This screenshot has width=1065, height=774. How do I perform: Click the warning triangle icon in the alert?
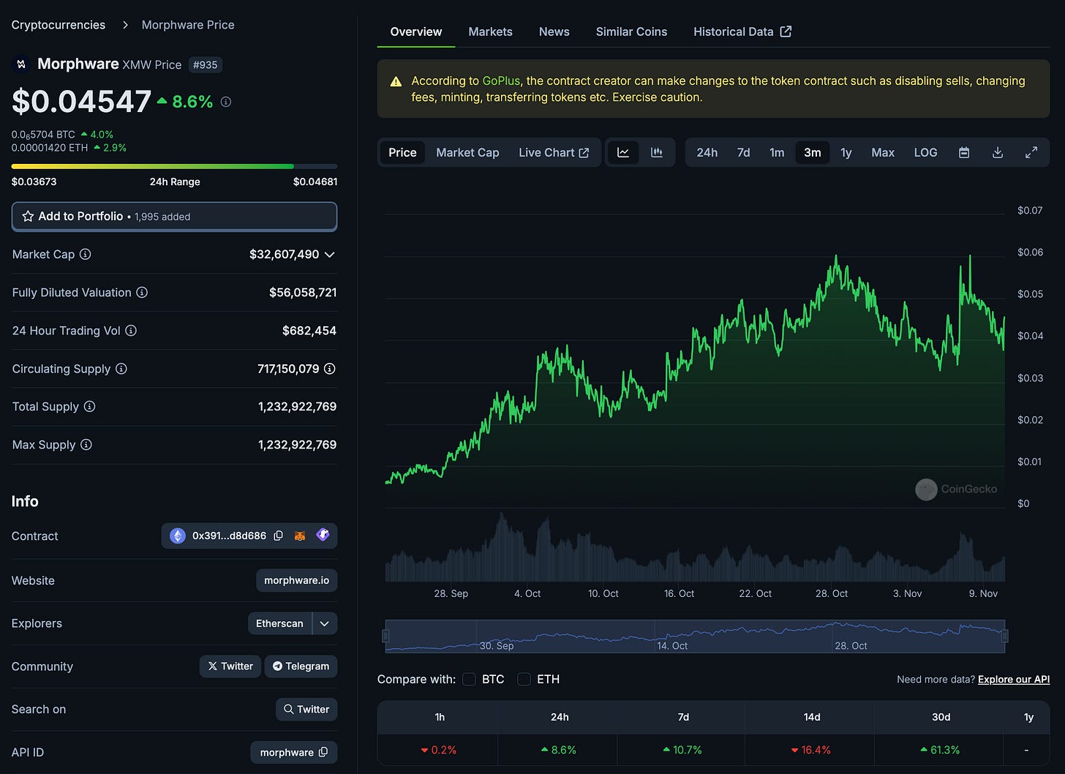tap(396, 82)
